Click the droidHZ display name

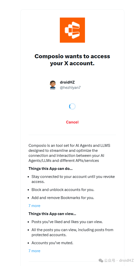[x=67, y=82]
